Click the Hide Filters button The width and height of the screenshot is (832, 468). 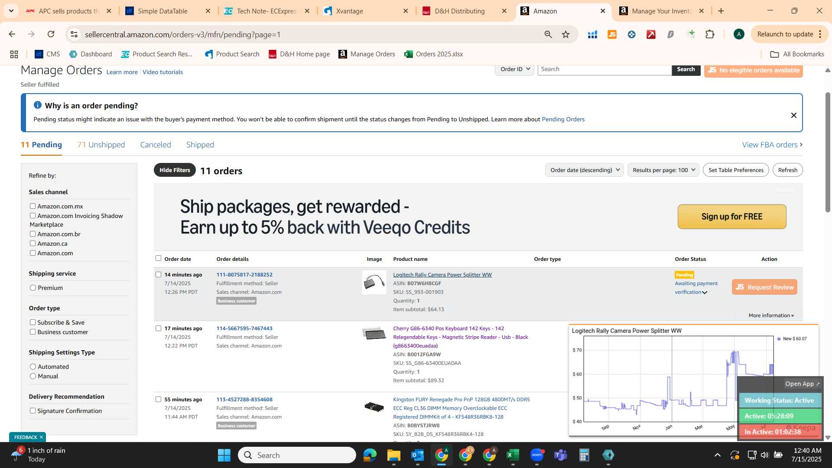click(x=175, y=170)
